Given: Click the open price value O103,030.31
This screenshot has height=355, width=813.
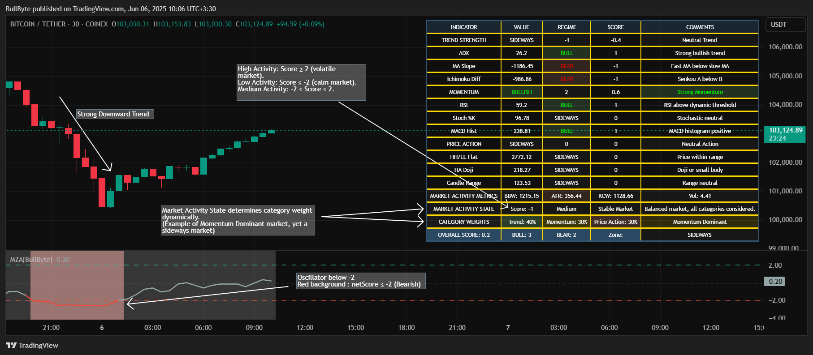Looking at the screenshot, I should click(x=130, y=24).
